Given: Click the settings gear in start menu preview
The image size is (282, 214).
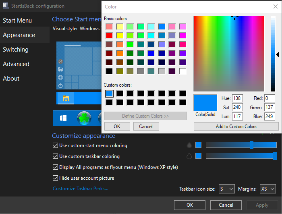Looking at the screenshot, I should 60,77.
